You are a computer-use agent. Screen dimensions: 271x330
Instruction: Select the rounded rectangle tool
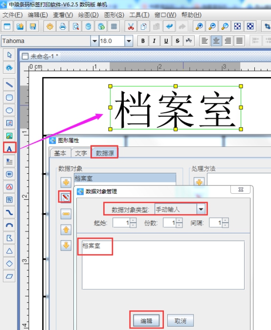tap(9, 98)
